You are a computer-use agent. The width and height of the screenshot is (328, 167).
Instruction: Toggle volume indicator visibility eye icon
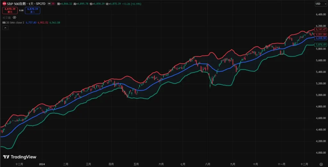[14, 18]
